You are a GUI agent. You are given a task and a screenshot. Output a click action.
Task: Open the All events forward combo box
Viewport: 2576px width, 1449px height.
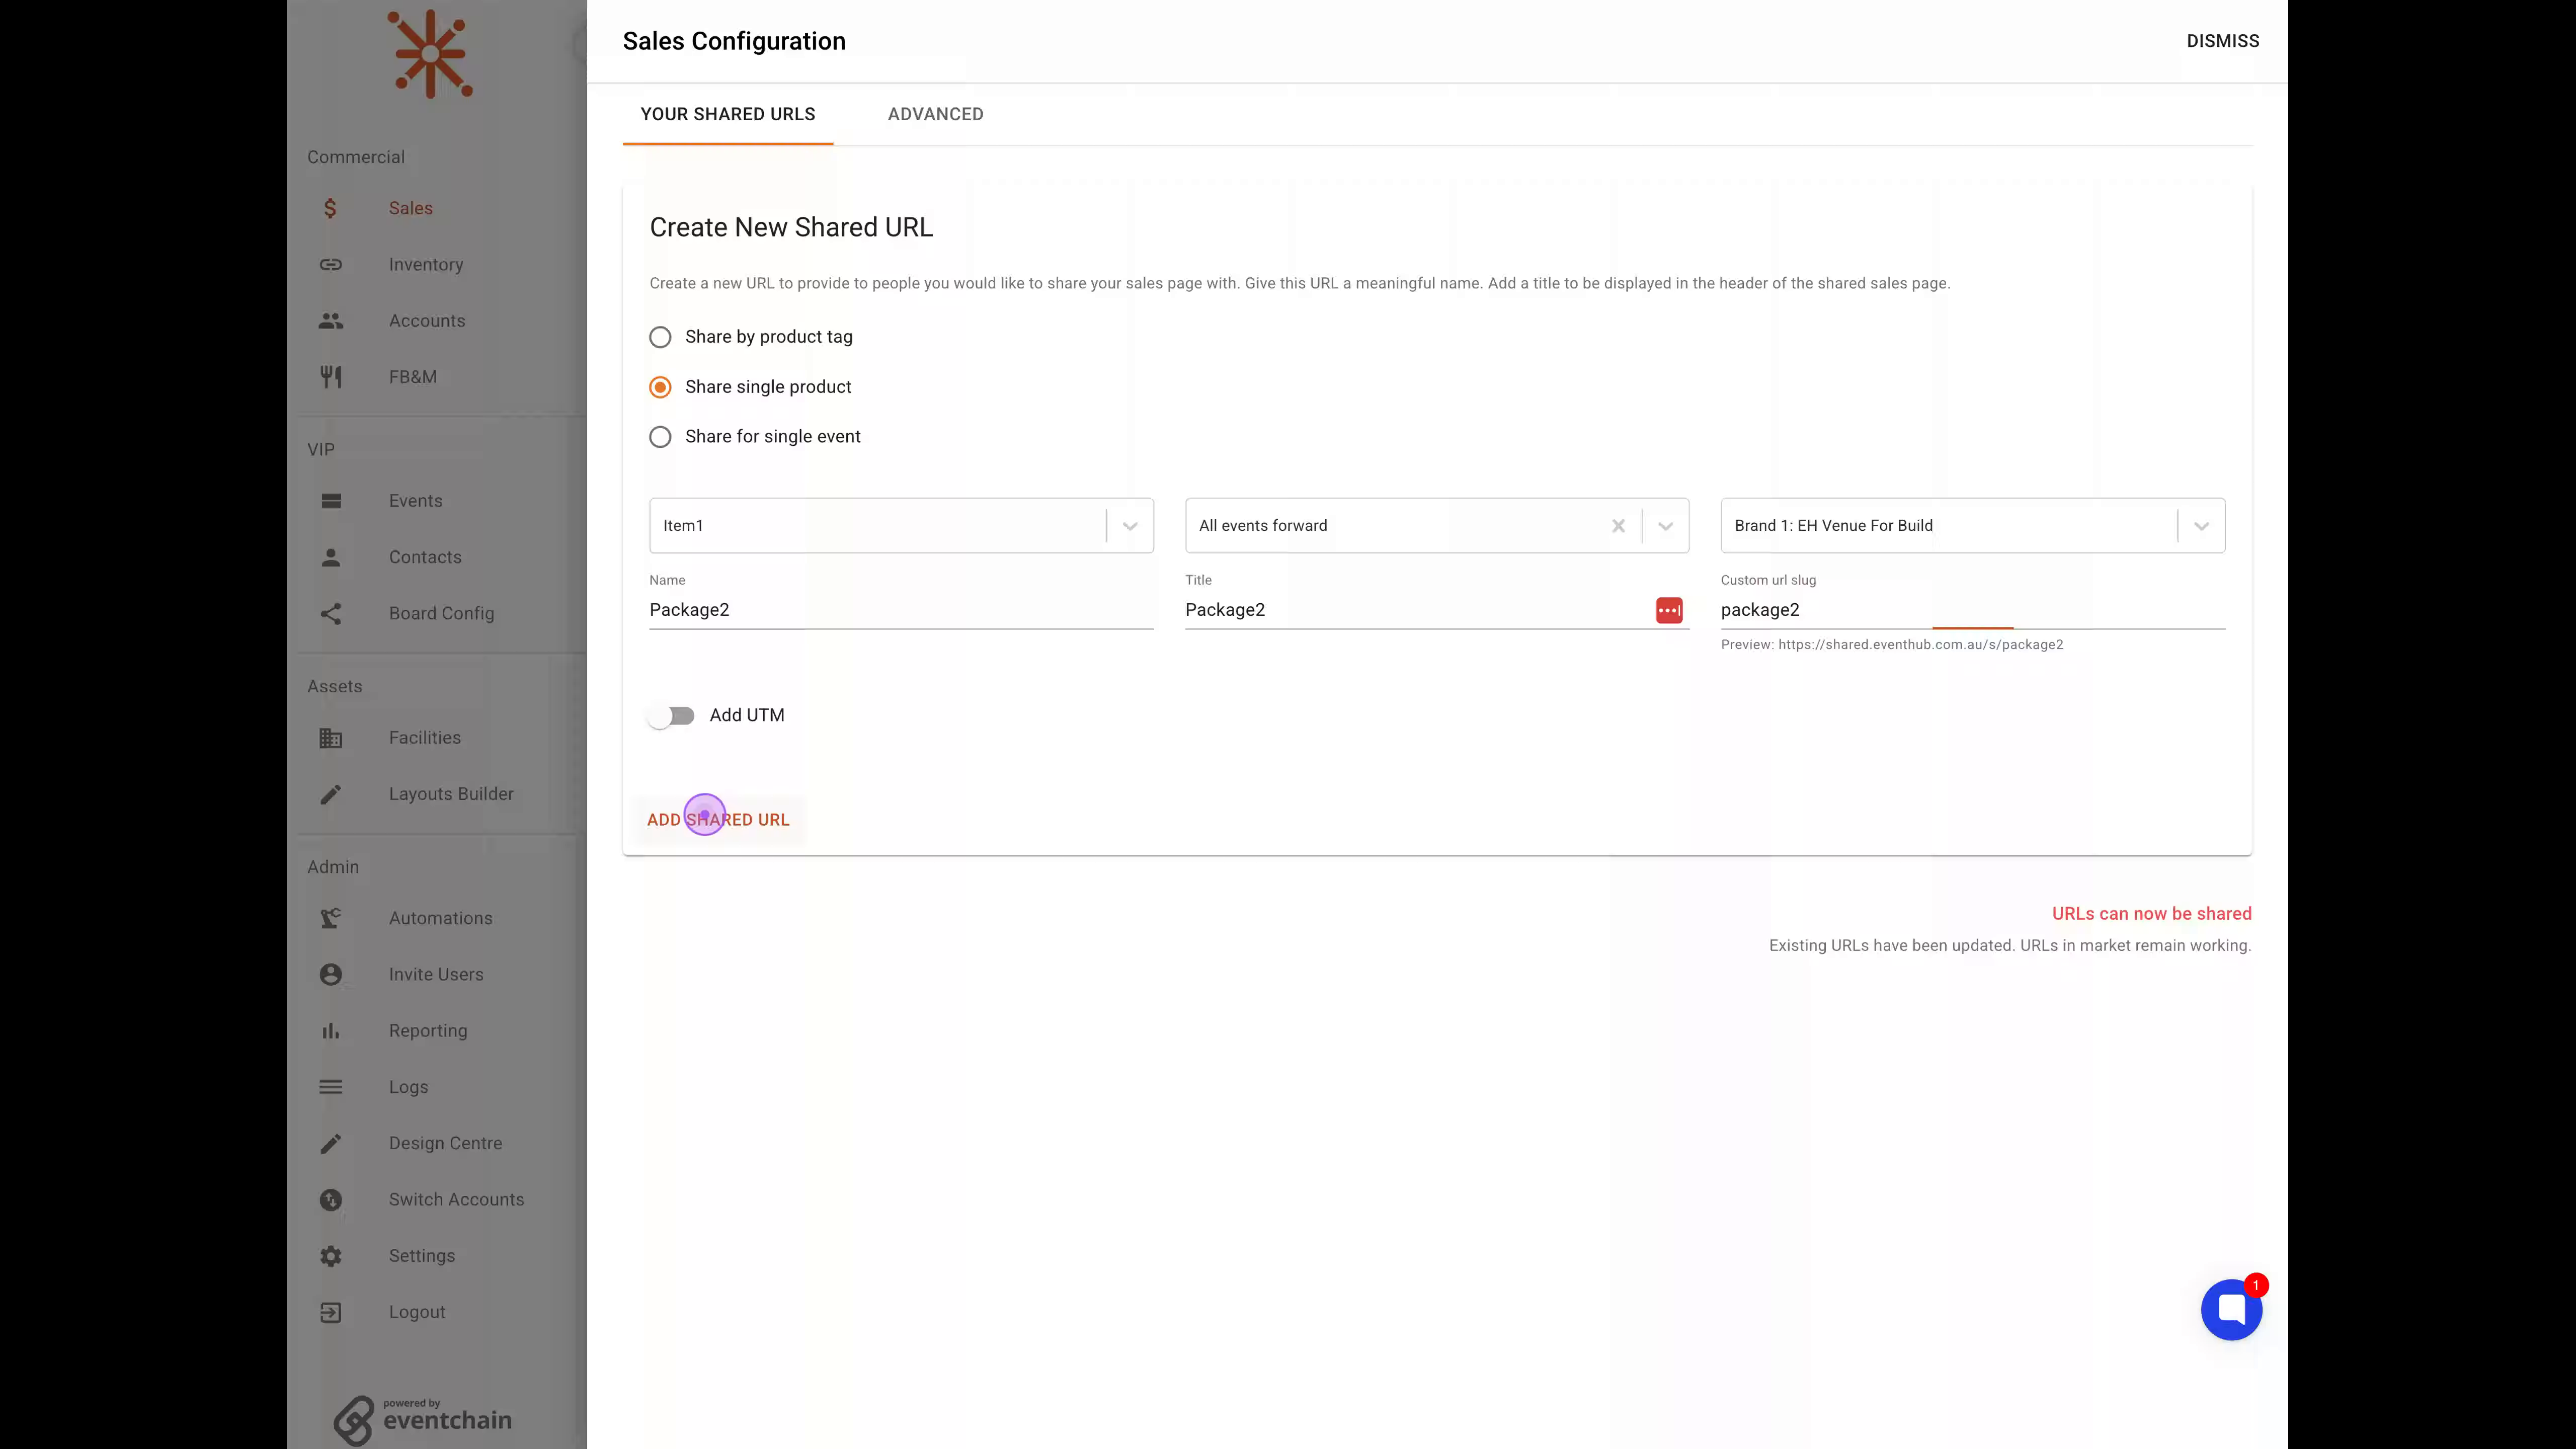coord(1437,526)
